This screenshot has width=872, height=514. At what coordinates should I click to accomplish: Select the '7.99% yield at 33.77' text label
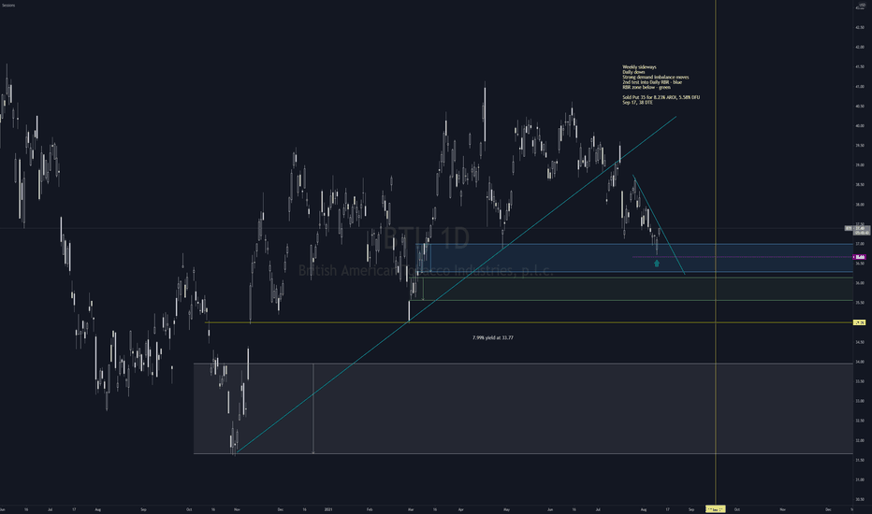coord(493,337)
